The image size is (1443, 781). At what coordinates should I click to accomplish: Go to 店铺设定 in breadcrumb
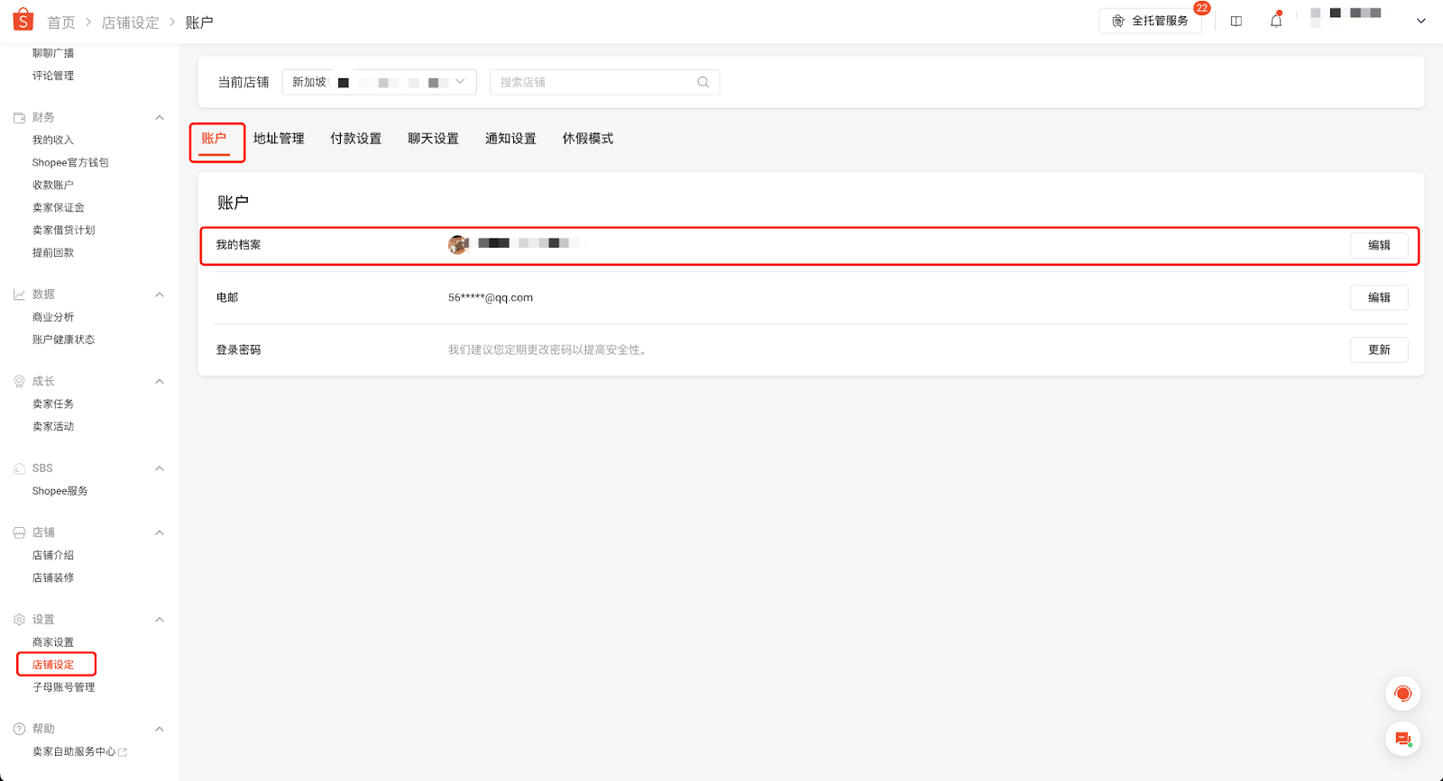click(x=130, y=23)
